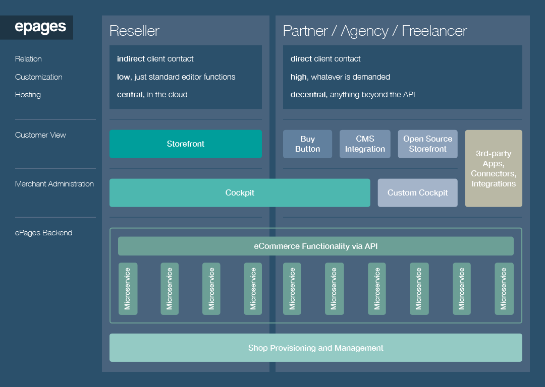Viewport: 545px width, 387px height.
Task: Click the Reseller heading
Action: [134, 31]
